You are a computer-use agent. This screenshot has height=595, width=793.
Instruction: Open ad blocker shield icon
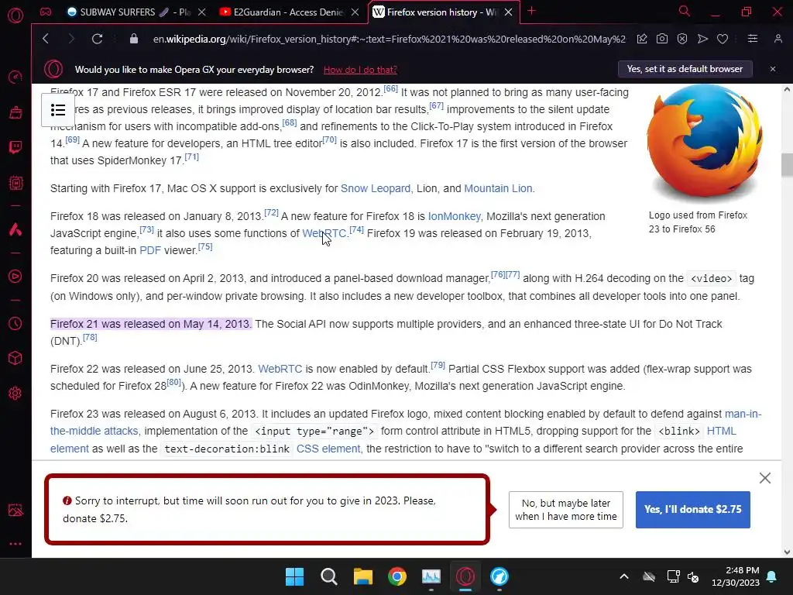(682, 39)
